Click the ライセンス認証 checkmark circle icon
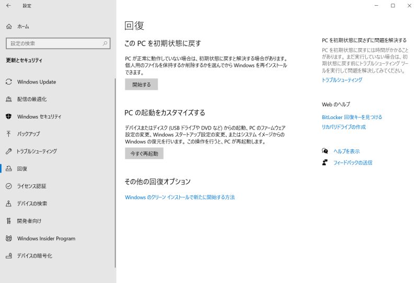The height and width of the screenshot is (283, 418). [9, 186]
